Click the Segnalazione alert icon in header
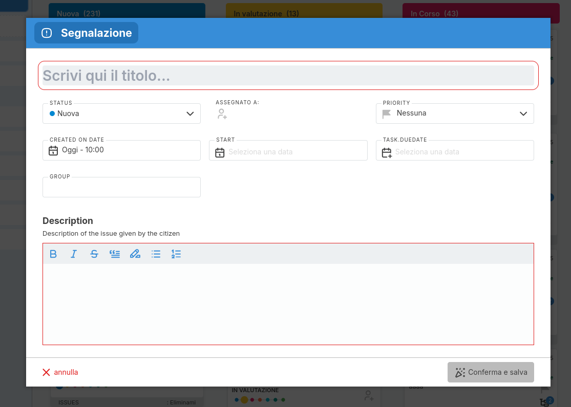Viewport: 571px width, 407px height. click(x=47, y=33)
